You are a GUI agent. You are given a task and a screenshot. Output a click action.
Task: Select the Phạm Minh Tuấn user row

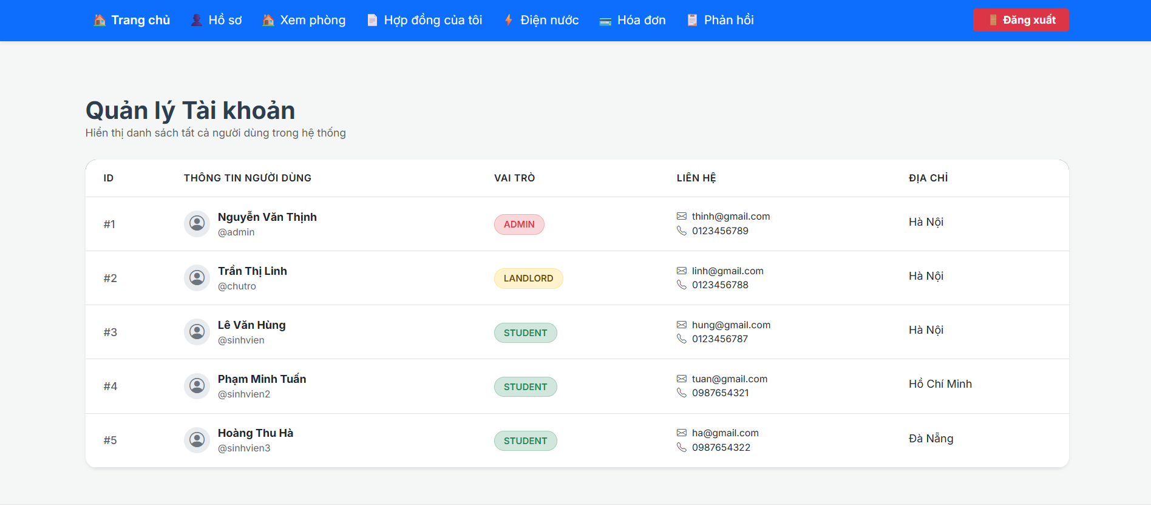[577, 386]
